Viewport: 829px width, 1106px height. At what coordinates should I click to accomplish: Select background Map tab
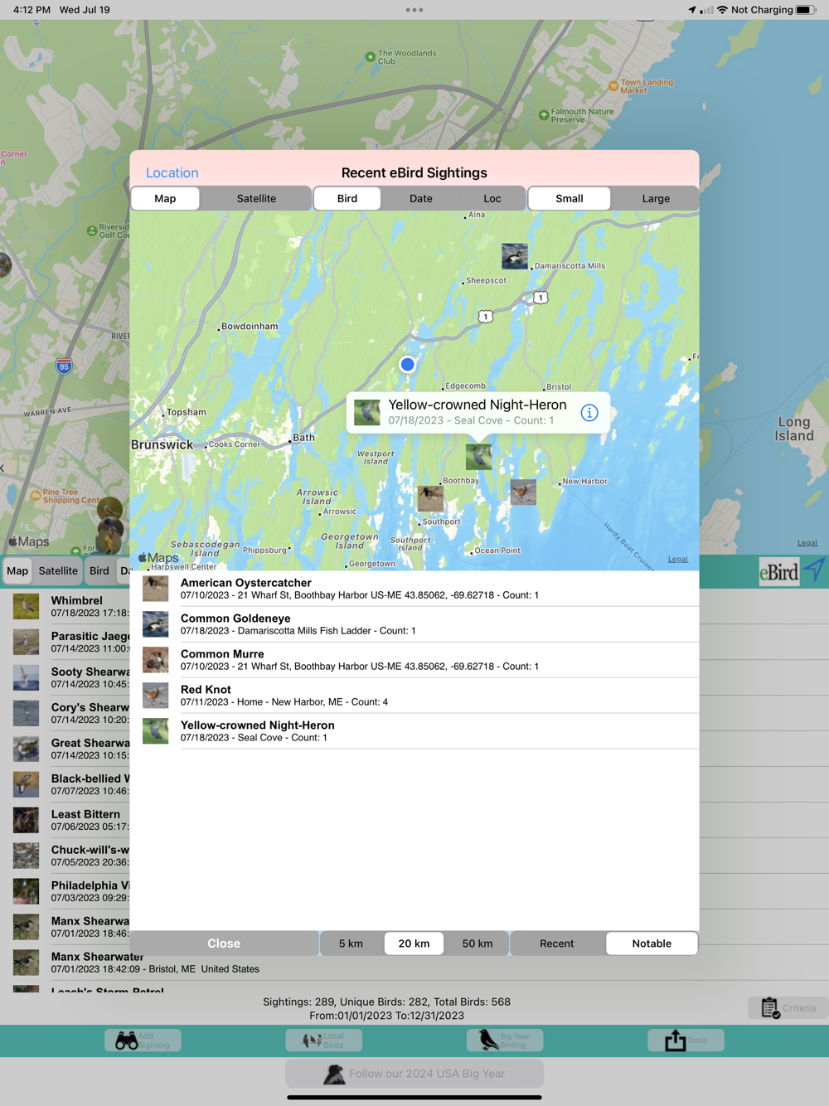click(17, 570)
